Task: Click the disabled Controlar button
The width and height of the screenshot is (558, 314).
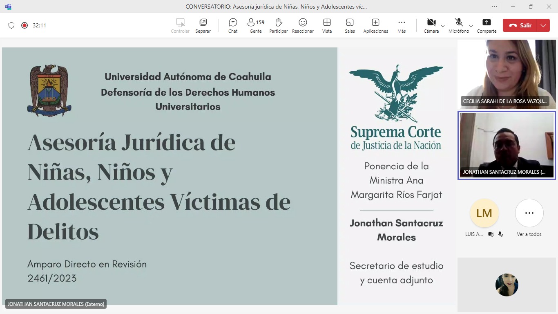Action: tap(180, 25)
